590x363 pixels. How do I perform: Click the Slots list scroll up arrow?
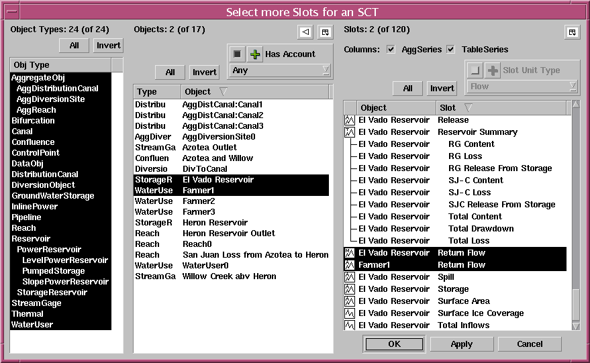[576, 105]
